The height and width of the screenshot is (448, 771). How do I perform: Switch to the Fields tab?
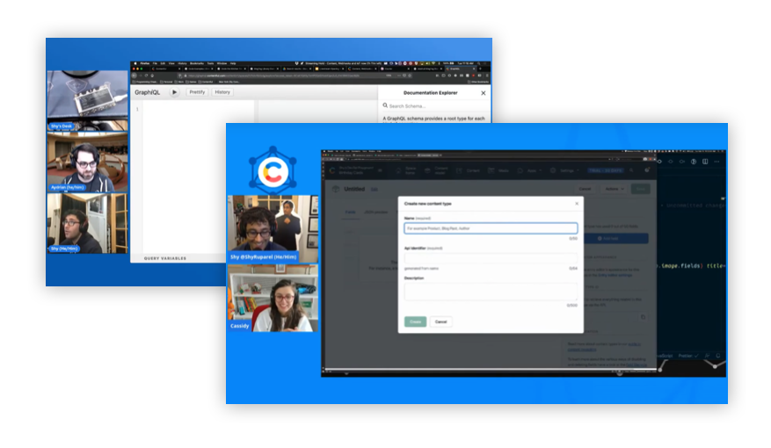350,212
